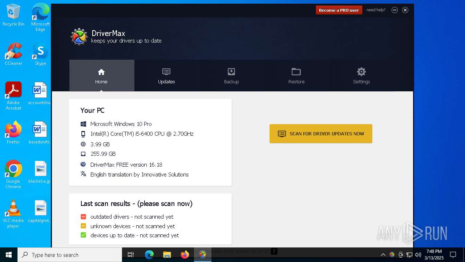Click the need help? link
The image size is (465, 262).
(376, 10)
